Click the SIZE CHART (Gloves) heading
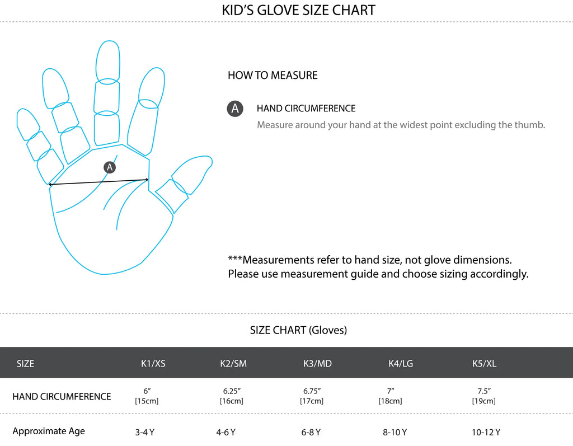This screenshot has width=573, height=446. pyautogui.click(x=298, y=330)
